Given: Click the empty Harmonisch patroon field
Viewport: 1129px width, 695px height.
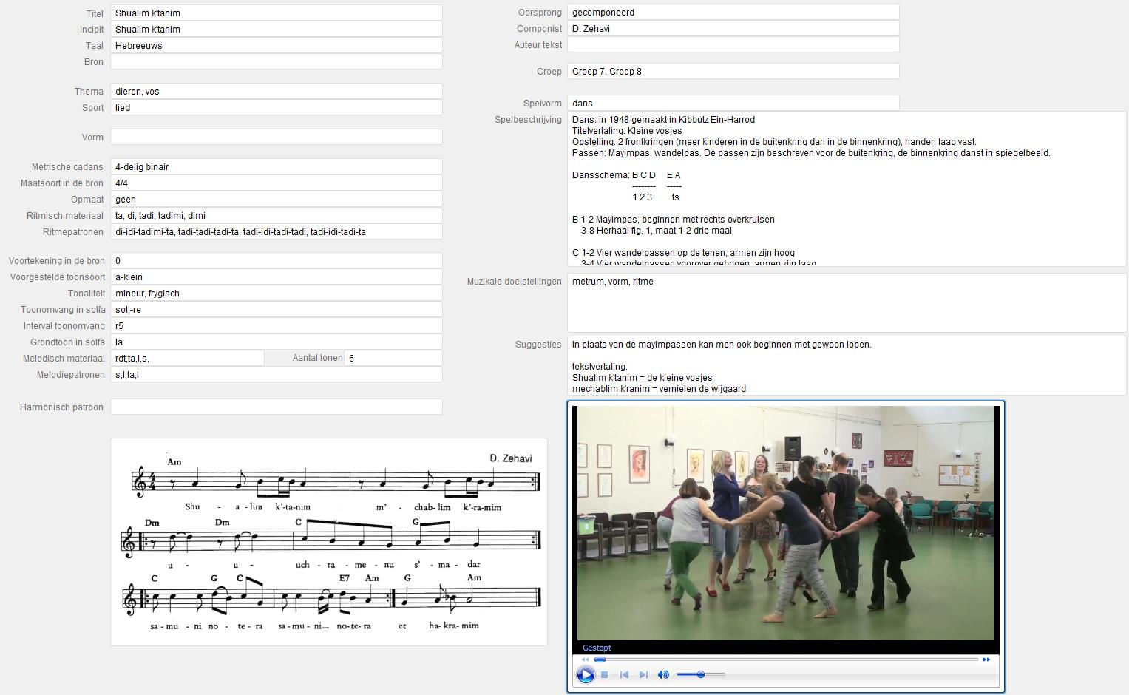Looking at the screenshot, I should pos(276,407).
